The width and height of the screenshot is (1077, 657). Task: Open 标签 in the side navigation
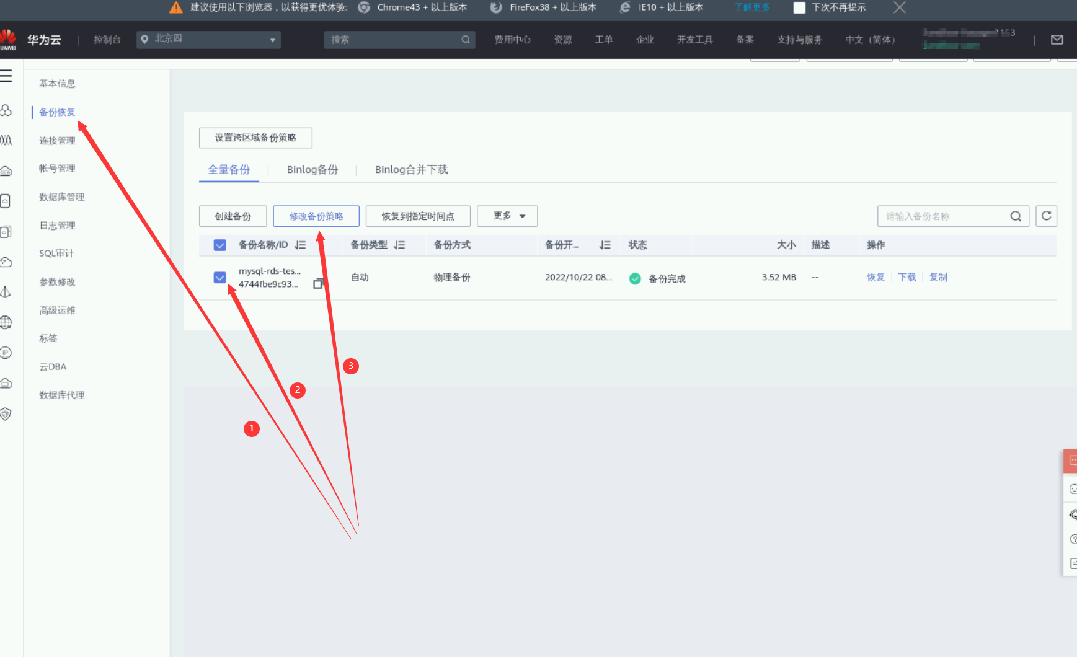coord(48,338)
